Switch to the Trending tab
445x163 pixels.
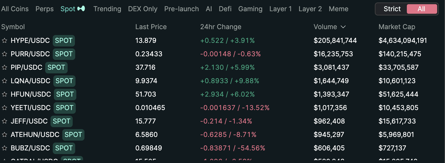pyautogui.click(x=107, y=9)
